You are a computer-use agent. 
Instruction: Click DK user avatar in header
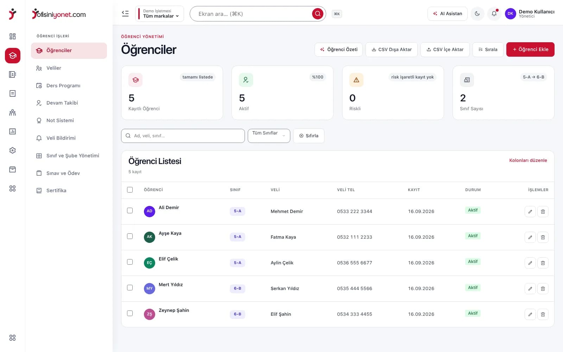[x=510, y=14]
